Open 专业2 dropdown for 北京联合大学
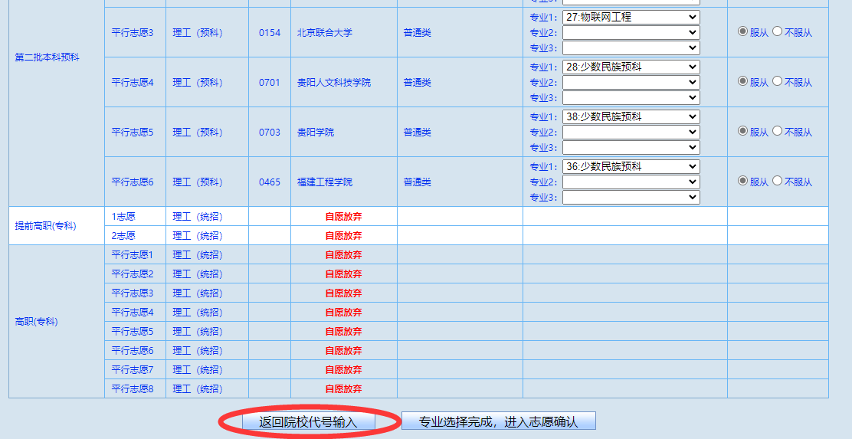 coord(631,33)
